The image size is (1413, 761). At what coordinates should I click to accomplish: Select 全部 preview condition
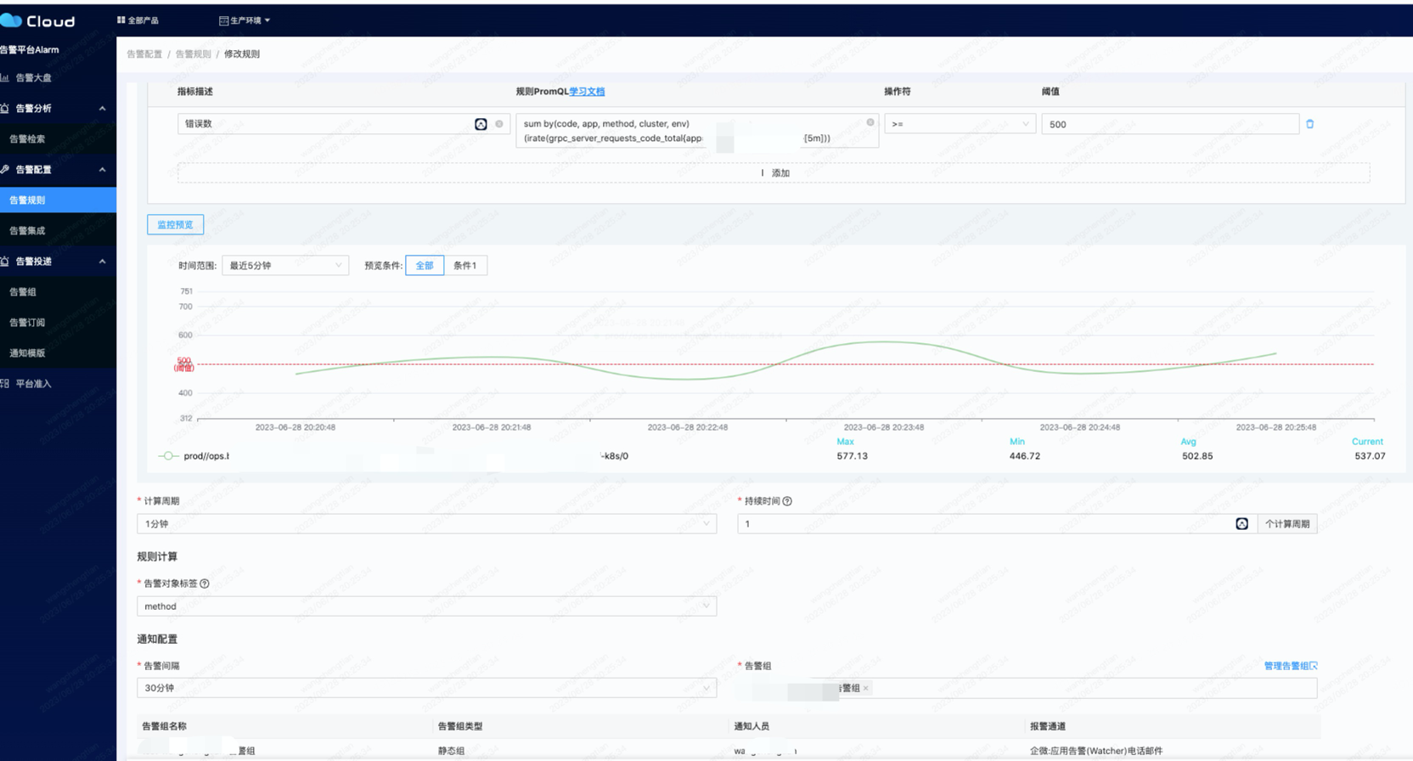[425, 266]
